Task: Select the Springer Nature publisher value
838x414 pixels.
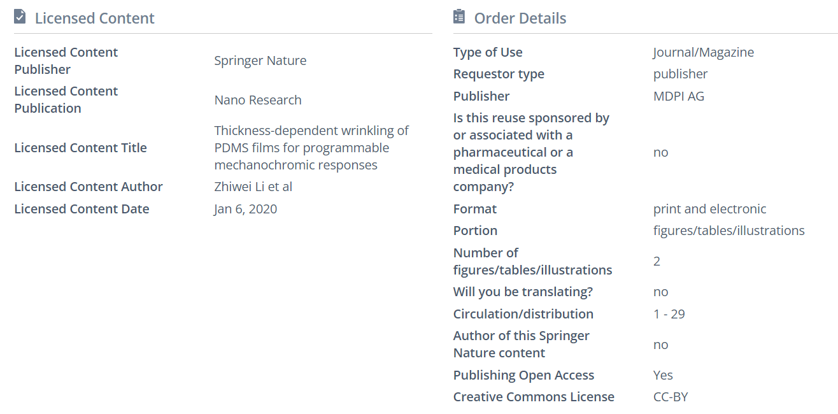Action: 260,61
